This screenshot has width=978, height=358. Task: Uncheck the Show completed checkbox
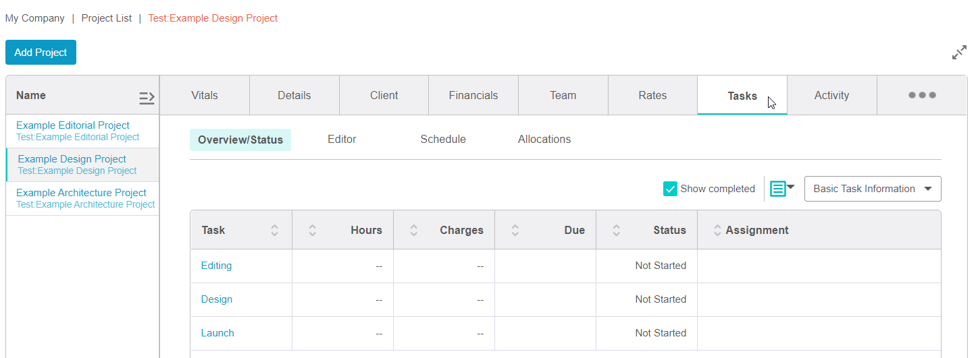[670, 189]
